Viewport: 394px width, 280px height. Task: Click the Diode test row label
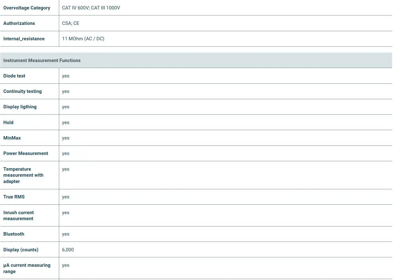point(14,76)
